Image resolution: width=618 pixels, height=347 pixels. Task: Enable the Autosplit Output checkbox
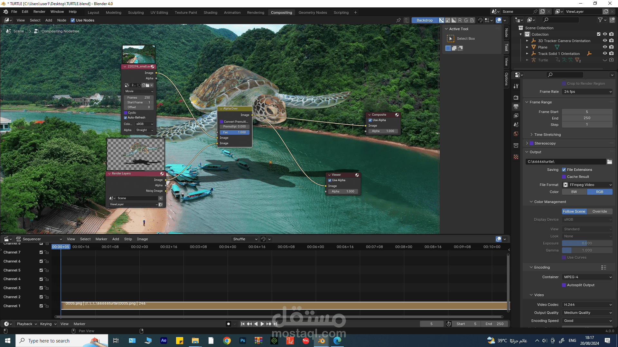coord(564,285)
